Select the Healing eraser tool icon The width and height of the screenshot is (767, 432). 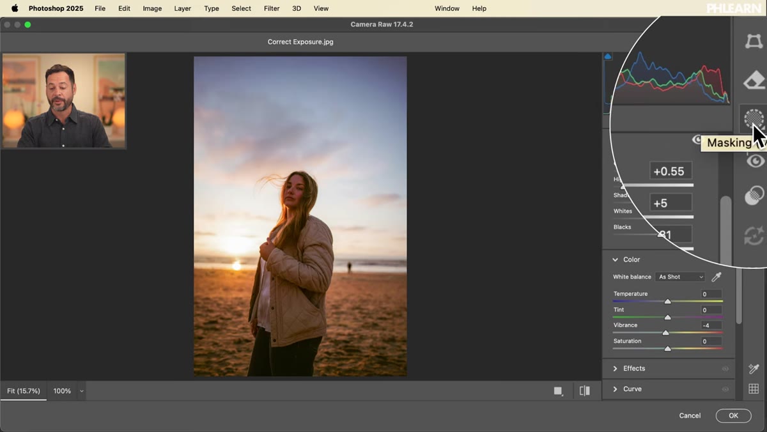point(755,81)
